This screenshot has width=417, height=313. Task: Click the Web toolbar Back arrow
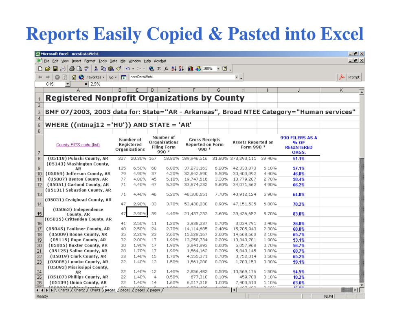point(40,77)
